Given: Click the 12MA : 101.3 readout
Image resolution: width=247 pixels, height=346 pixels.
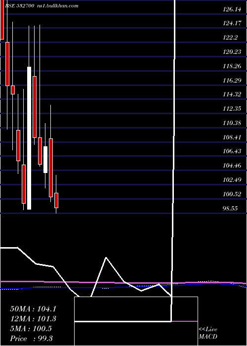Looking at the screenshot, I should click(x=33, y=319).
